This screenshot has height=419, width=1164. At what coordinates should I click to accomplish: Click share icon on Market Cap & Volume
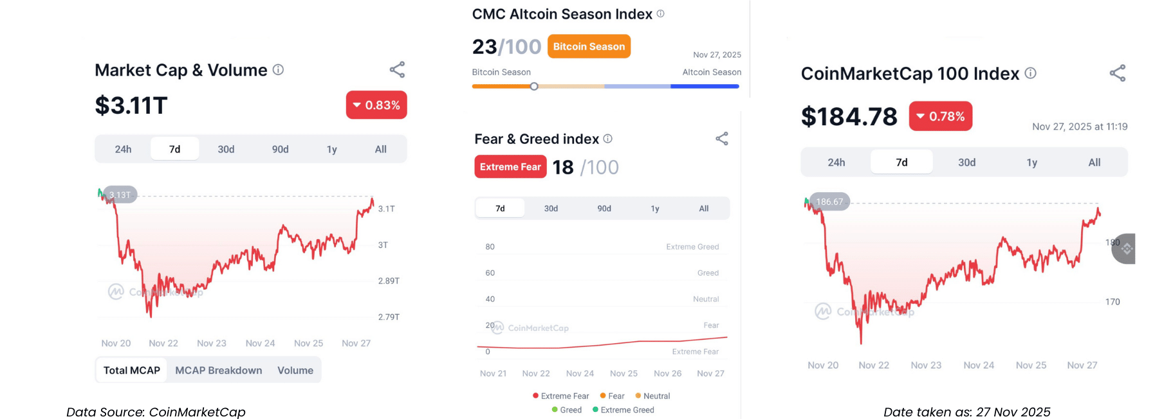click(397, 69)
